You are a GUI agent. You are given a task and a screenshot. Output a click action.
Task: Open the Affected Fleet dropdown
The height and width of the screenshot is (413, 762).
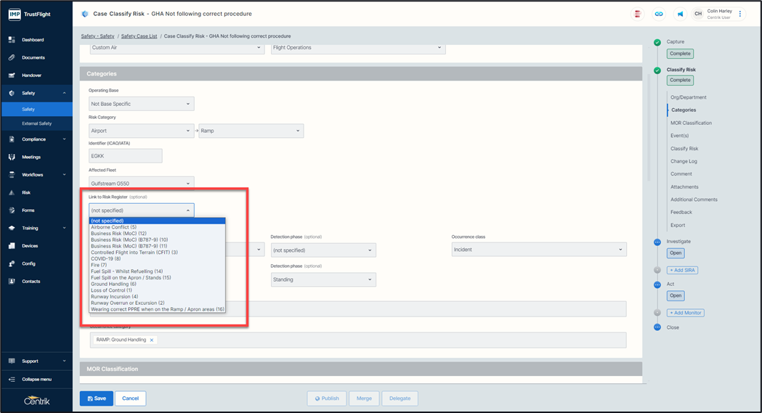point(141,184)
